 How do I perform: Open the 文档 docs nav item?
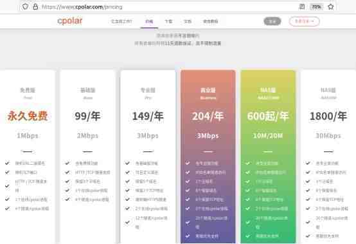pos(188,22)
